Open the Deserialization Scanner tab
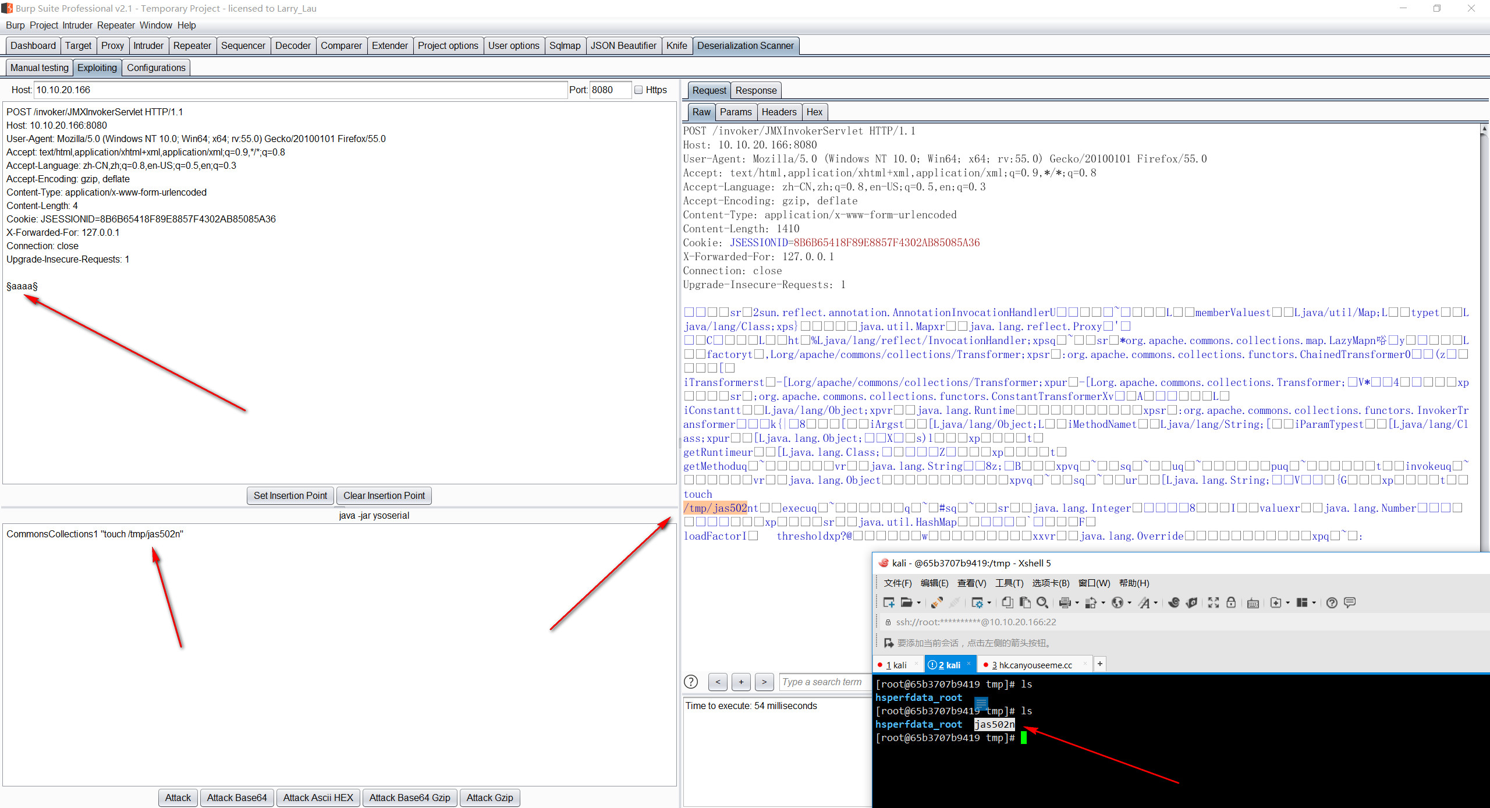This screenshot has height=808, width=1490. 745,45
